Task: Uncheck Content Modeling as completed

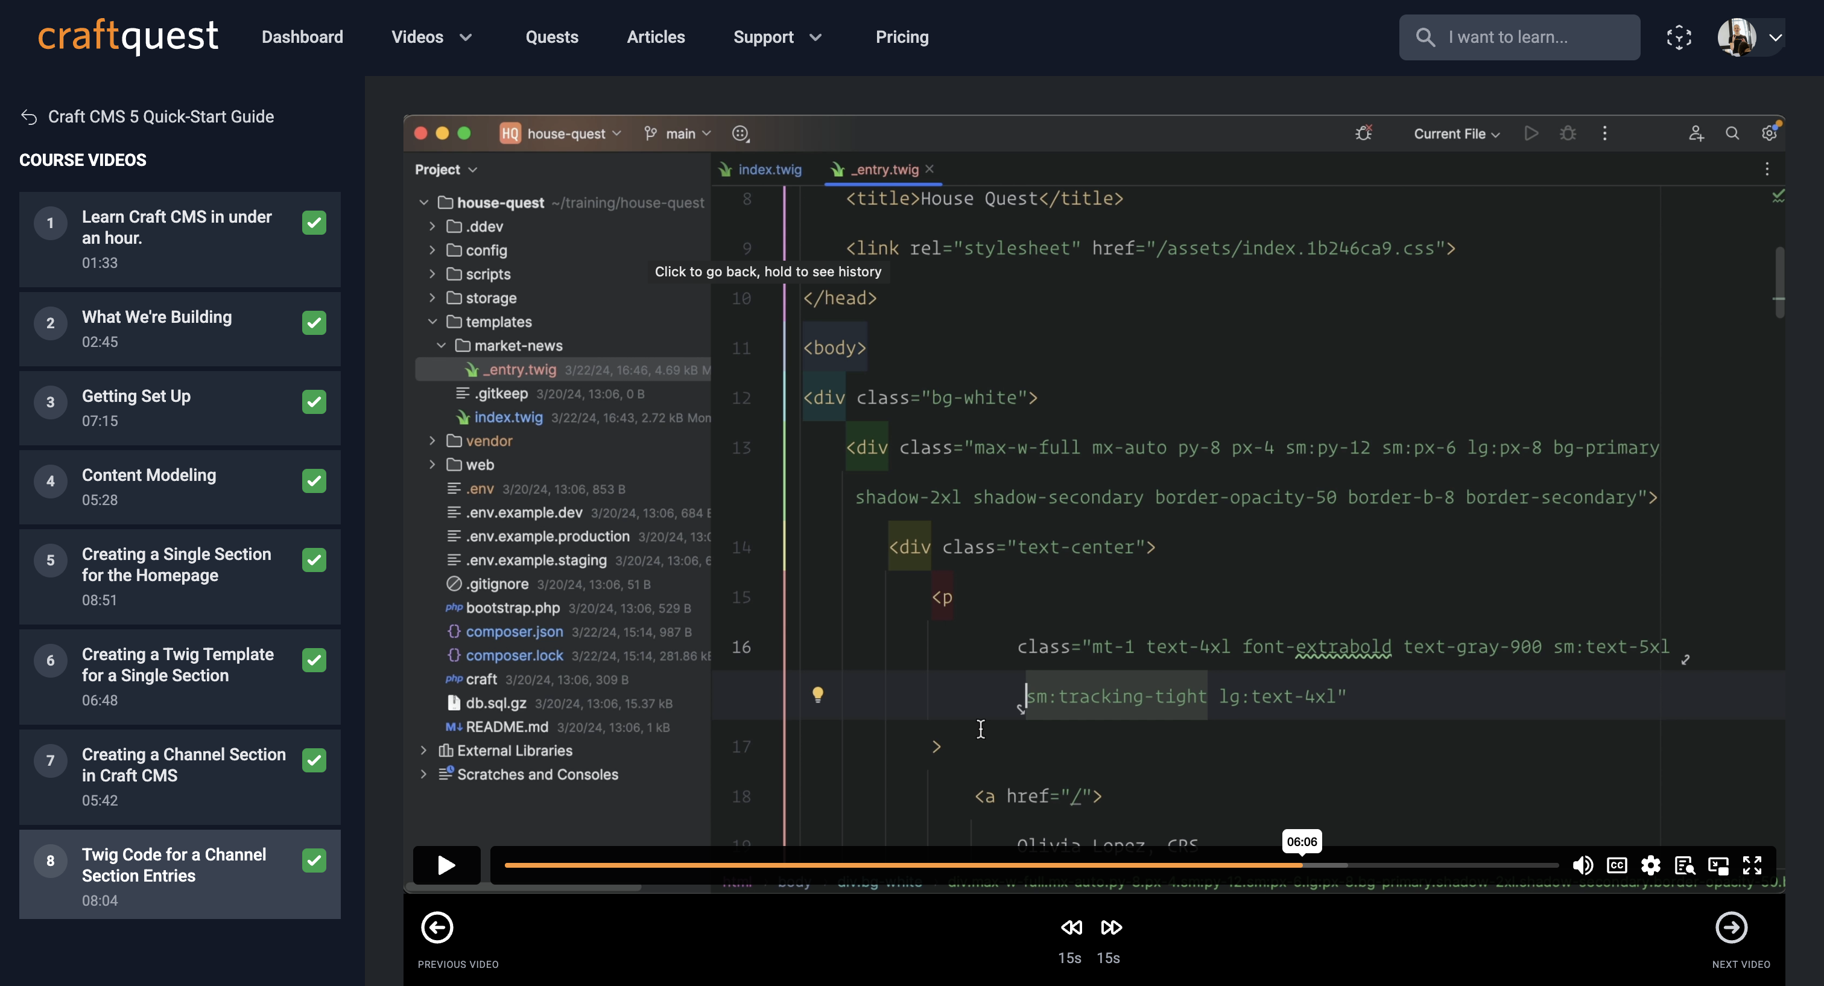Action: 314,481
